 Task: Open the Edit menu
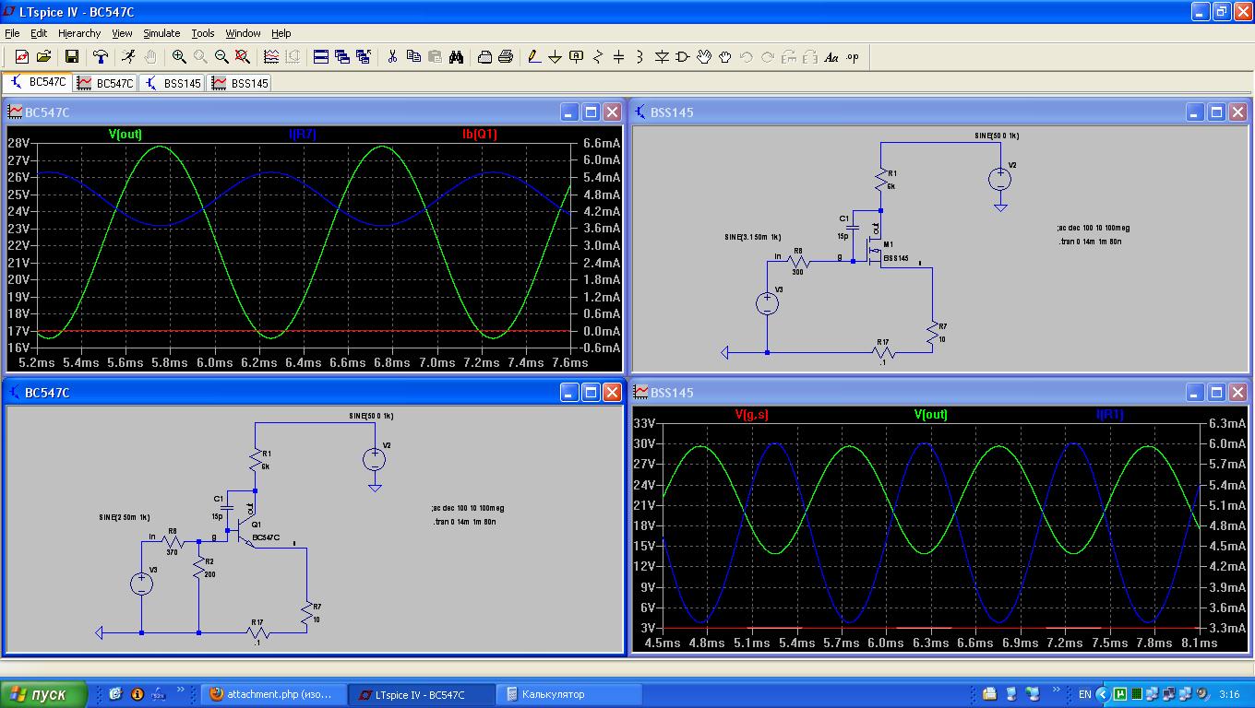coord(38,33)
